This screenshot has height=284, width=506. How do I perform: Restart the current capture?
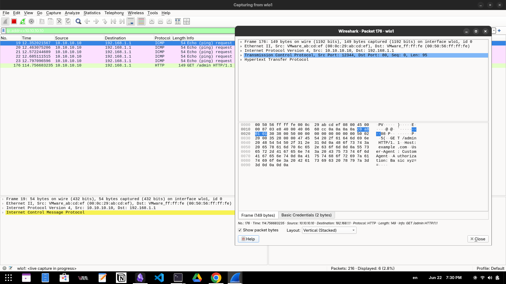pyautogui.click(x=23, y=22)
